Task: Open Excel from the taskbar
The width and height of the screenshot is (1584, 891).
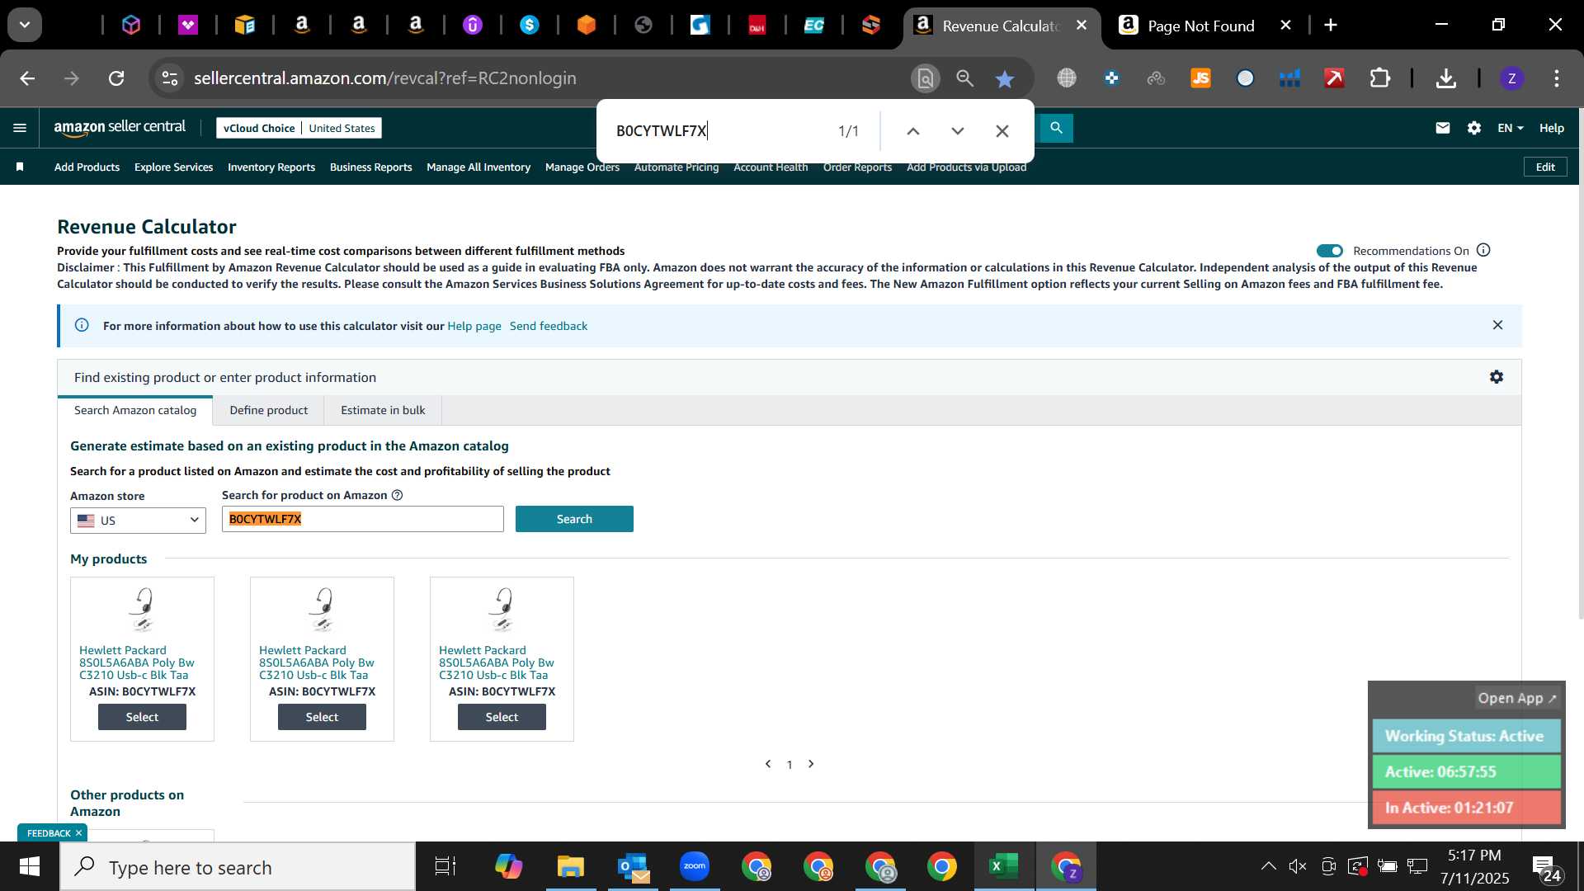Action: [1003, 867]
